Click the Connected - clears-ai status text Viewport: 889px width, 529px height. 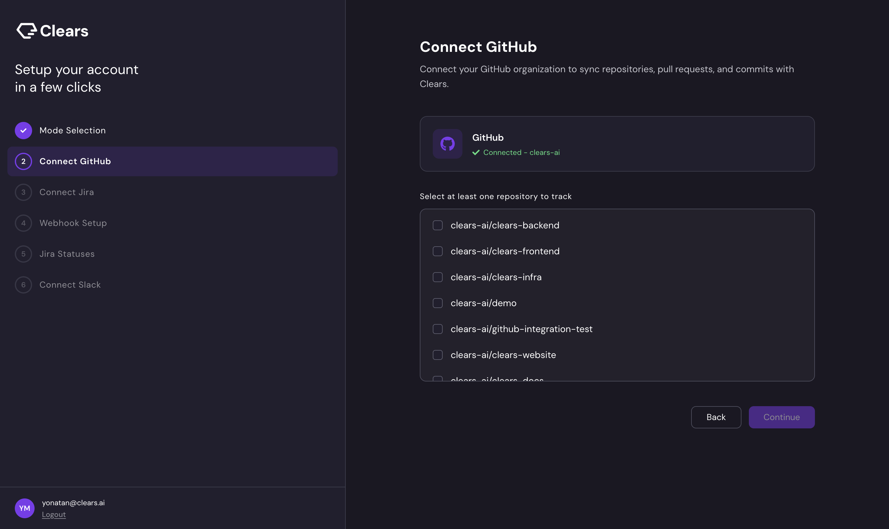point(521,152)
